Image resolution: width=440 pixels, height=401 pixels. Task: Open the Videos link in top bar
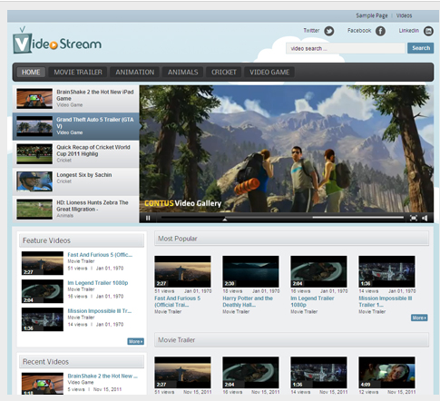(404, 15)
